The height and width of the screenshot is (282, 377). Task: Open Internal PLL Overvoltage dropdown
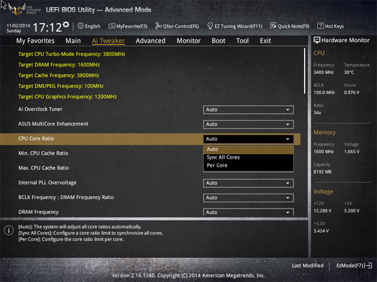pyautogui.click(x=249, y=183)
